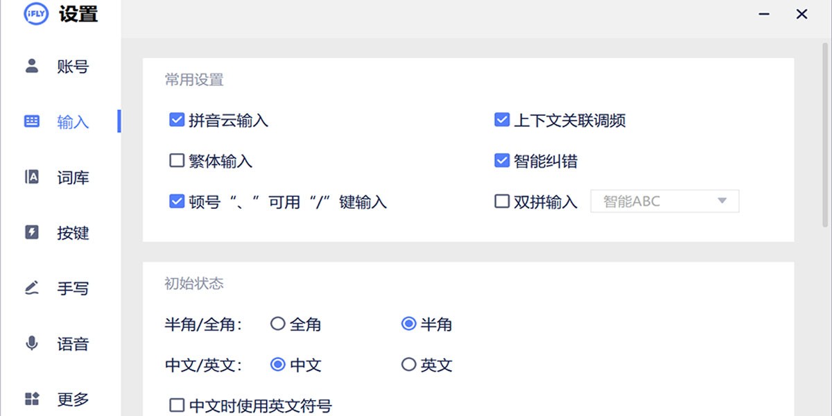Enable 繁体输入 checkbox

[x=176, y=161]
